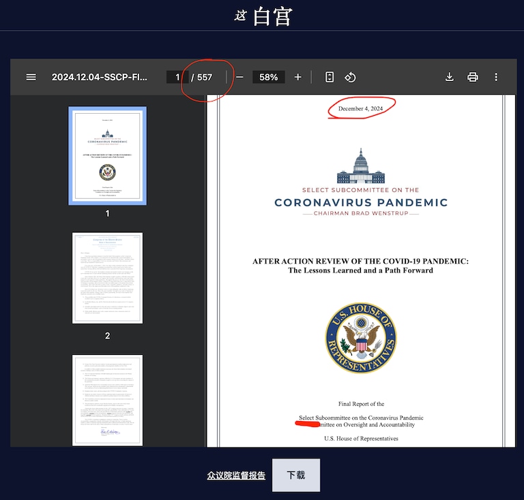Click the zoom out minus icon
The height and width of the screenshot is (500, 524).
click(x=239, y=77)
